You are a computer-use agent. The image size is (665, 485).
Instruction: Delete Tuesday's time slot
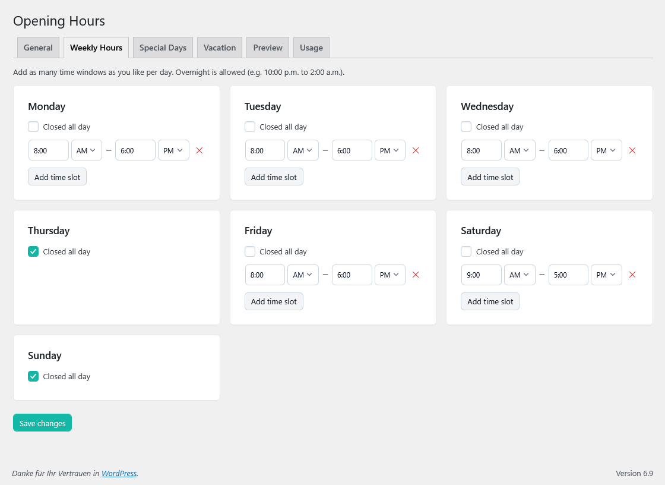point(416,150)
